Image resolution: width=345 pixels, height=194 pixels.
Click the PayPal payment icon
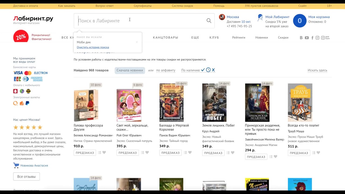tap(27, 103)
